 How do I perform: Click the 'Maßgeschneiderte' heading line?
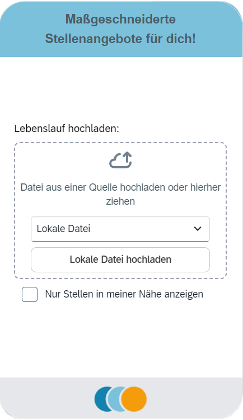(x=120, y=19)
